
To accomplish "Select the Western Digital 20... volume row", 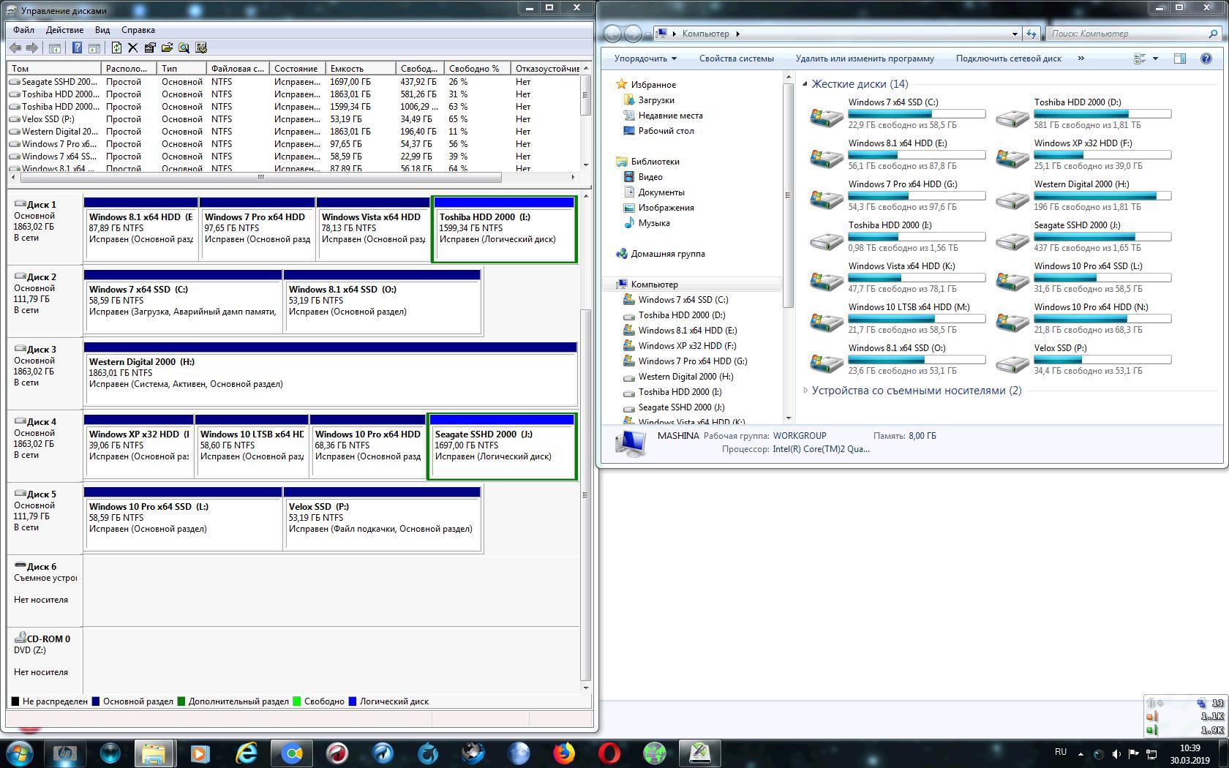I will pos(295,132).
